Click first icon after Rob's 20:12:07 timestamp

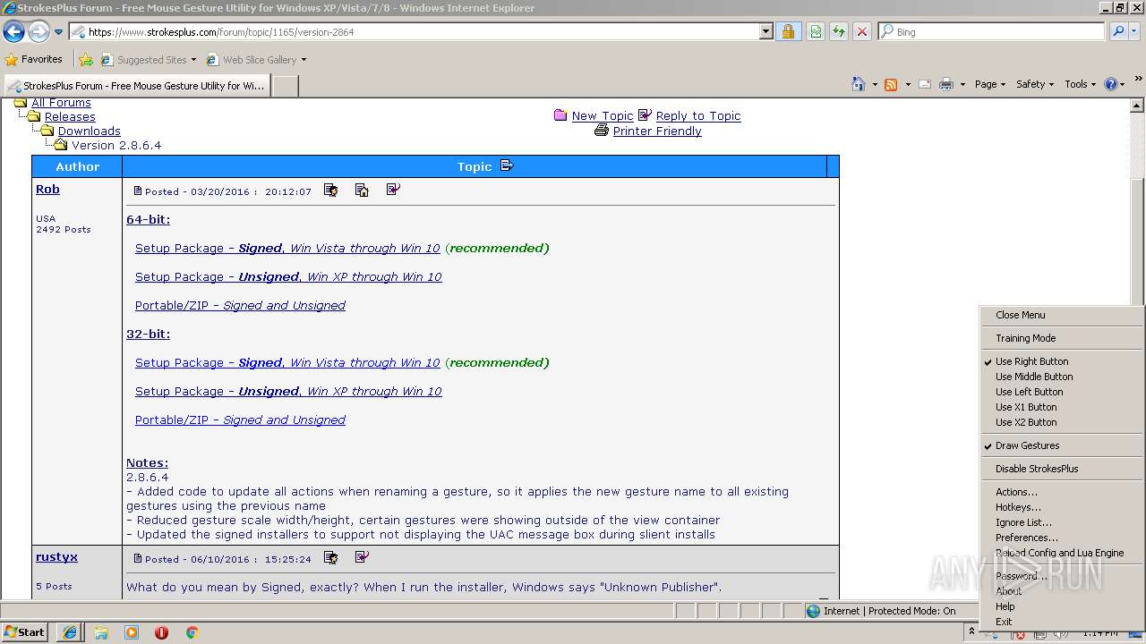click(x=330, y=191)
